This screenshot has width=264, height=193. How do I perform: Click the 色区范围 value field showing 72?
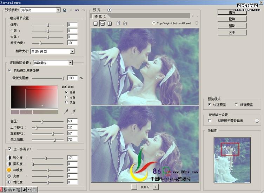click(72, 140)
